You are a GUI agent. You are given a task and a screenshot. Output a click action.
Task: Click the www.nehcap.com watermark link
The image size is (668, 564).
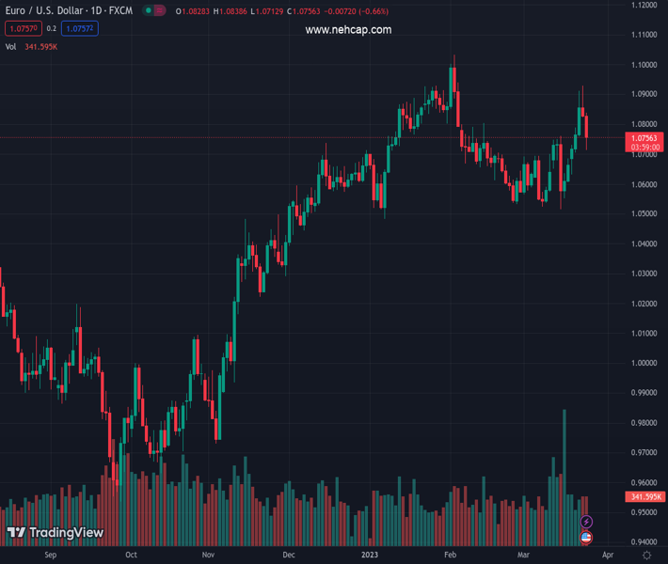click(348, 30)
